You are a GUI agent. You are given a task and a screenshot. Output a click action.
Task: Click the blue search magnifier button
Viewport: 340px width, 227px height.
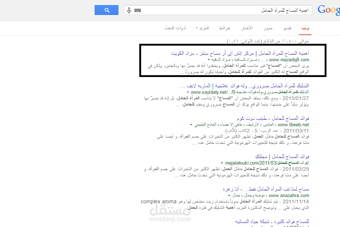(x=106, y=10)
